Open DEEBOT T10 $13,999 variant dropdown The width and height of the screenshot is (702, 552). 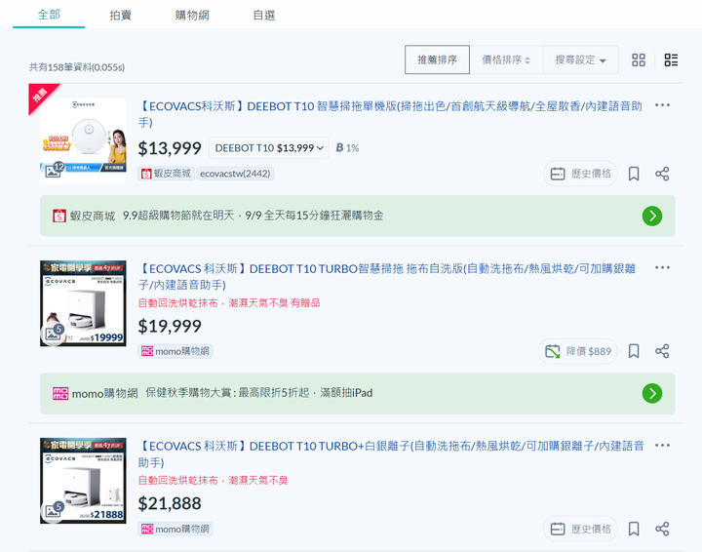point(269,147)
